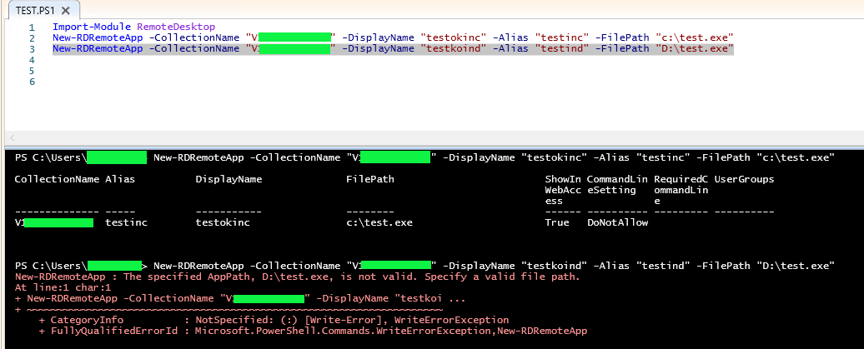
Task: Click the RemoteDesktop module name in script
Action: pos(176,27)
